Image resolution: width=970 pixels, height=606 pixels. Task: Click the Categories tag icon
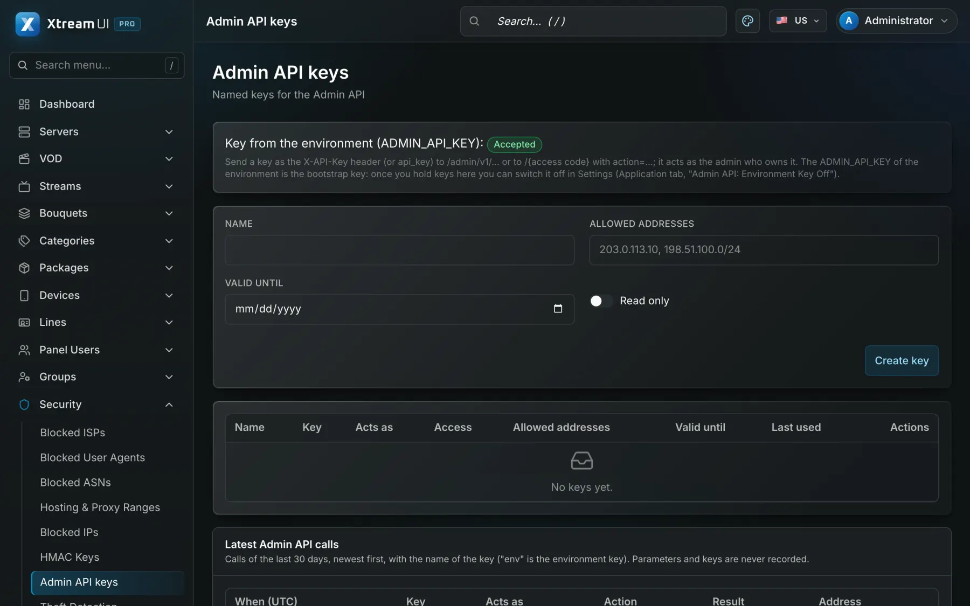click(24, 241)
